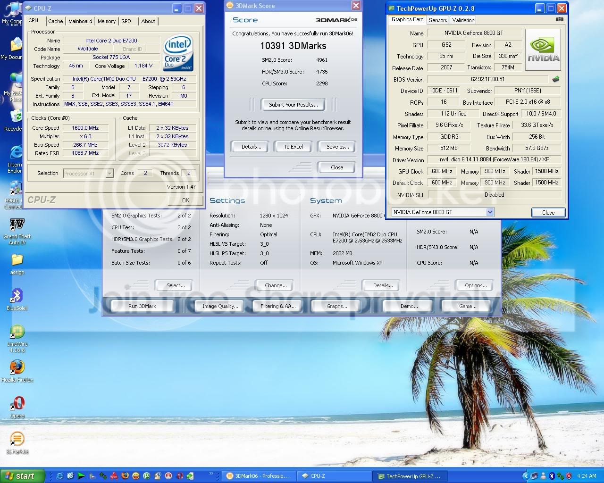The width and height of the screenshot is (604, 483).
Task: Click the NVIDIA logo in GPU-Z
Action: tap(543, 50)
